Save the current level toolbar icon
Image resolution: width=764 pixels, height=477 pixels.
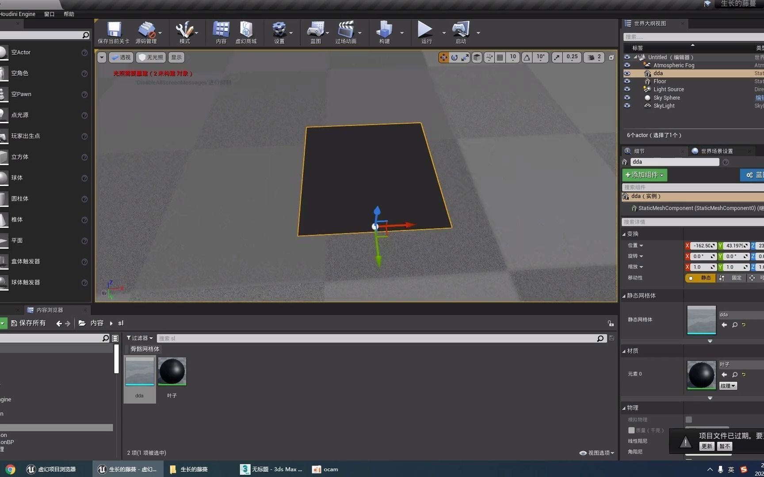click(114, 33)
